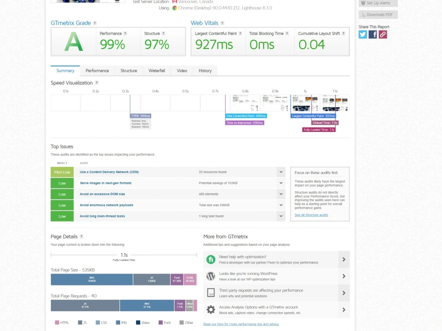The image size is (442, 331).
Task: Open See all Structure audits link
Action: click(x=311, y=215)
